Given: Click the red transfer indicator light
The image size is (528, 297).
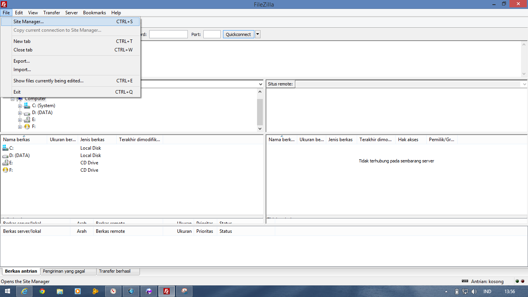Looking at the screenshot, I should click(x=523, y=282).
